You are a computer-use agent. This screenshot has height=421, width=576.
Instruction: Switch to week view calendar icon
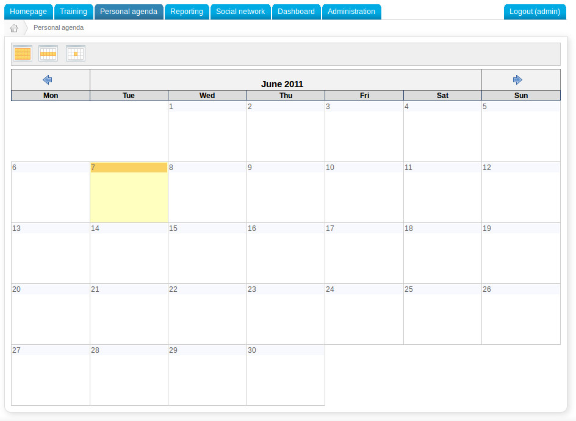48,54
